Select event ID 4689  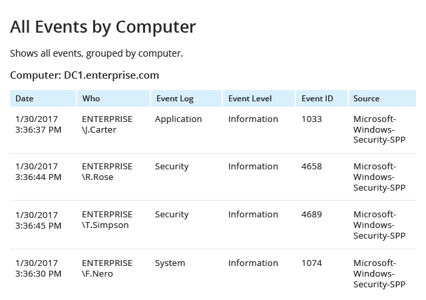312,214
